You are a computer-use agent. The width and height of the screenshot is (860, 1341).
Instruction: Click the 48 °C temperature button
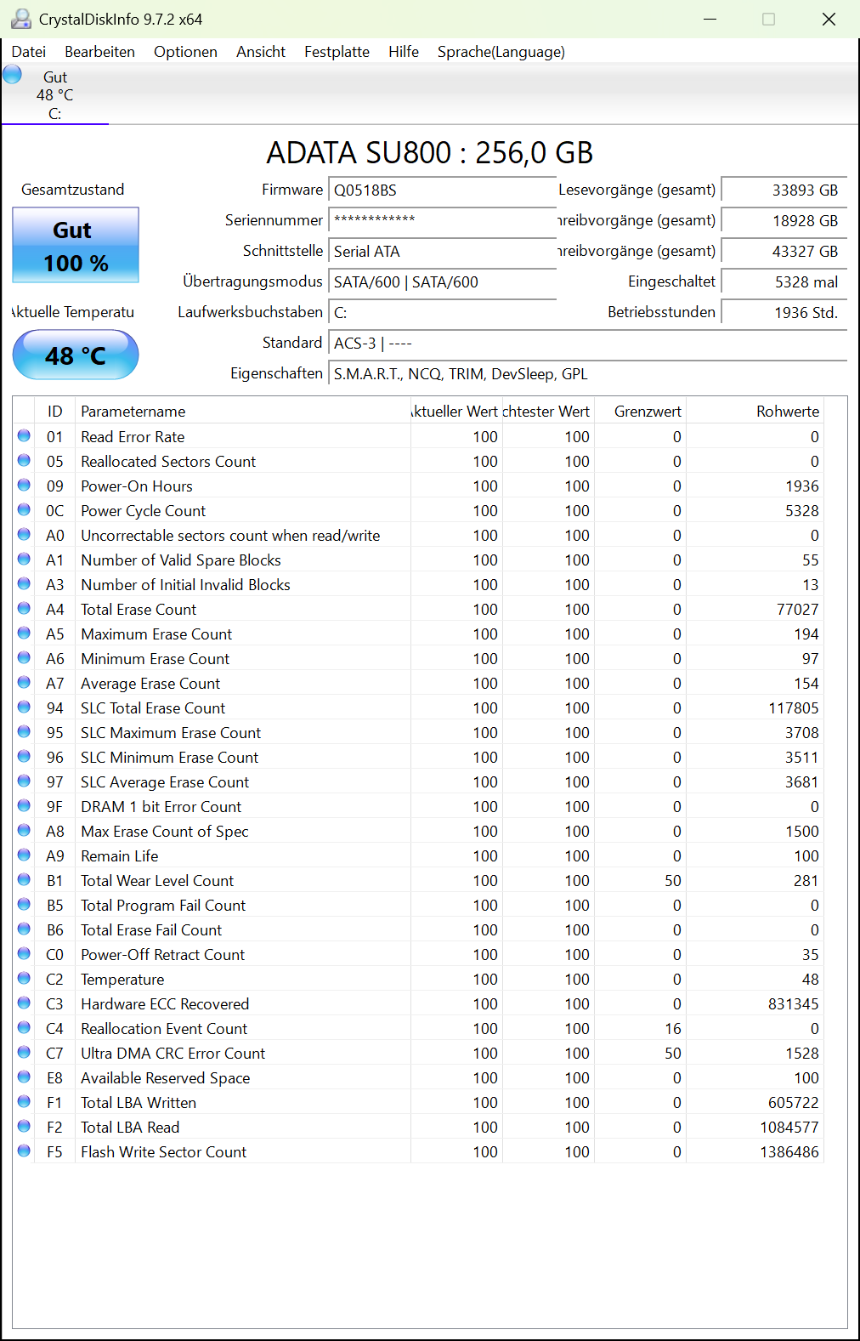(76, 355)
